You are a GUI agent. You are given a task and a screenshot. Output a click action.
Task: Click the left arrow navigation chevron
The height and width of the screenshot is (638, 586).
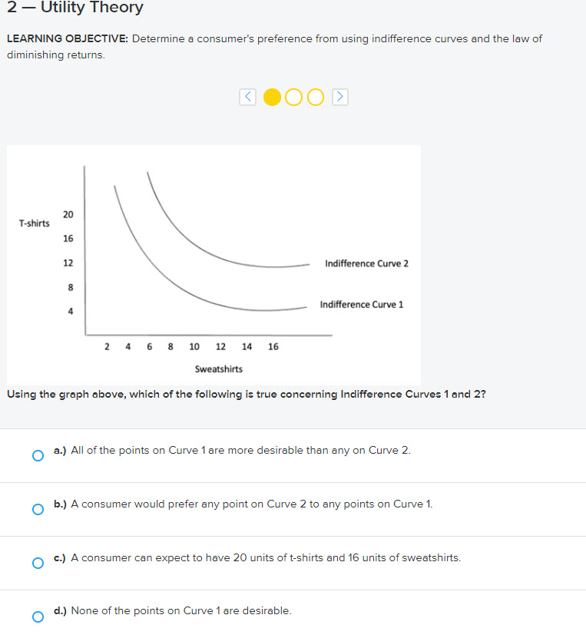[x=247, y=97]
